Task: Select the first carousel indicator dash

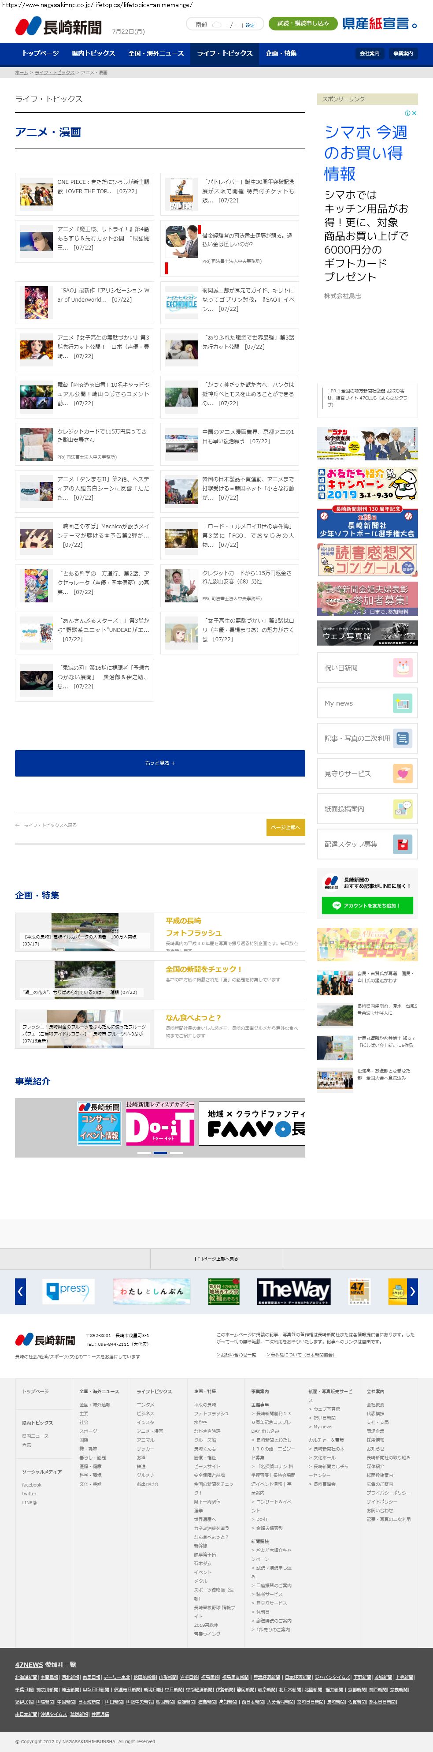Action: pos(144,1152)
